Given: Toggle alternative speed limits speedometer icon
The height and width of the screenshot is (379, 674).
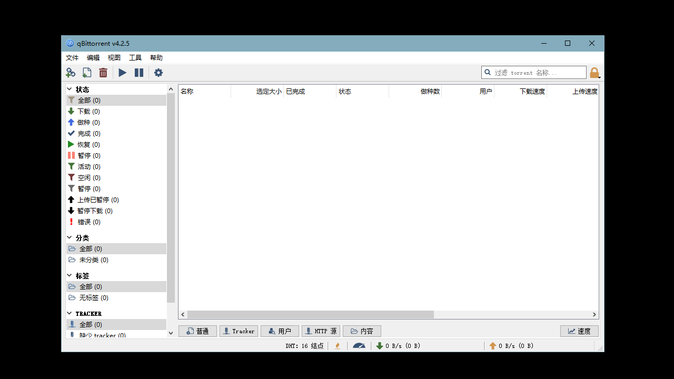Looking at the screenshot, I should pos(359,346).
